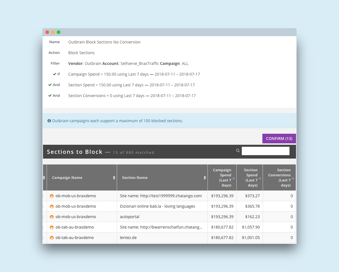The image size is (339, 272).
Task: Click 'Outbrain Block Sections No Conversion' rule name
Action: click(104, 42)
